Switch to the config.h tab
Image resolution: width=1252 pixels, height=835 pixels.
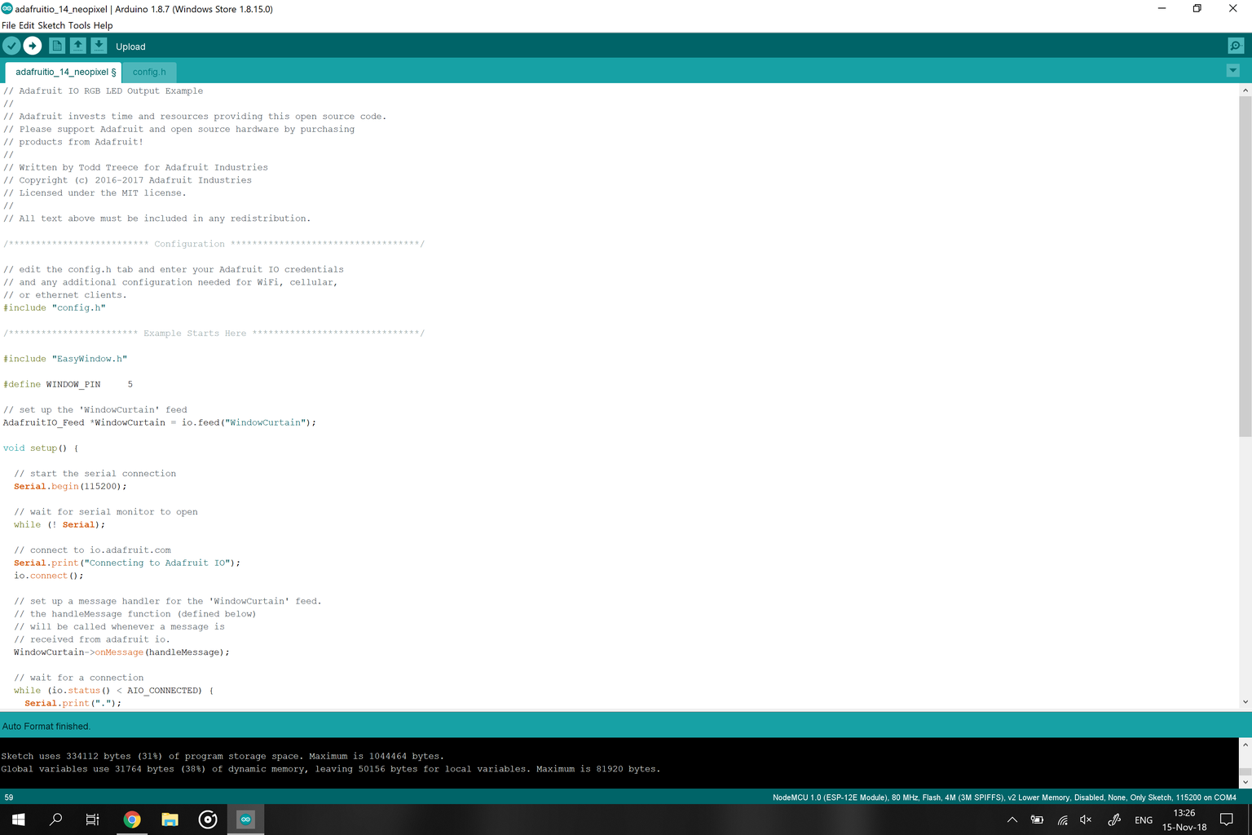149,72
